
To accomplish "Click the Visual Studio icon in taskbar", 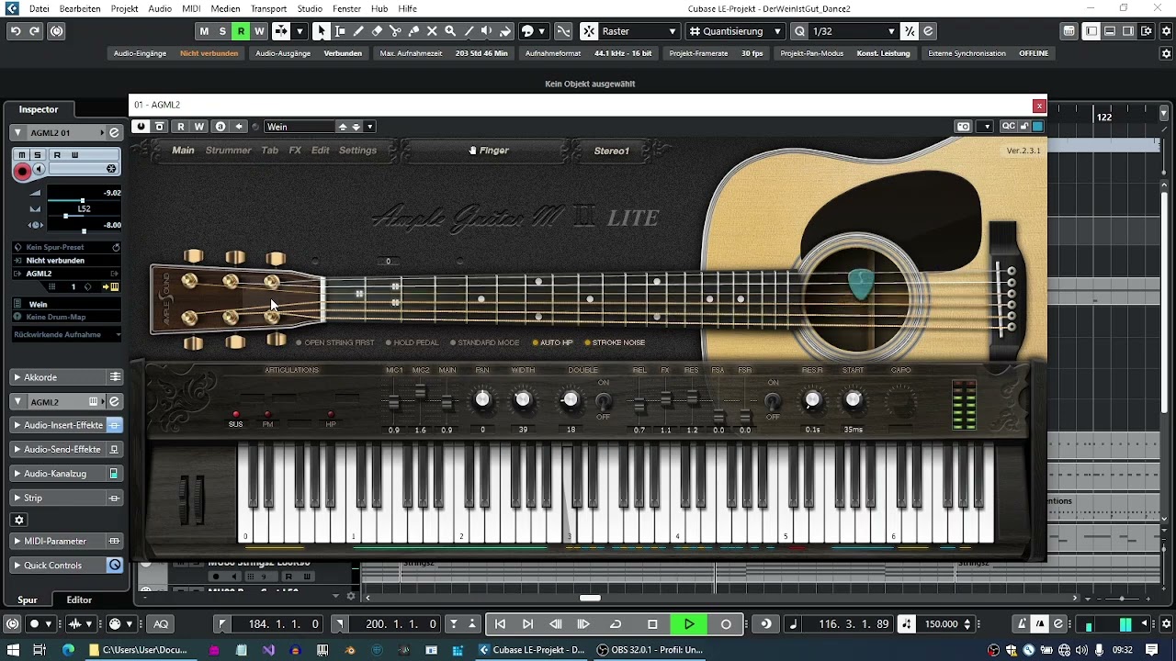I will pyautogui.click(x=268, y=650).
